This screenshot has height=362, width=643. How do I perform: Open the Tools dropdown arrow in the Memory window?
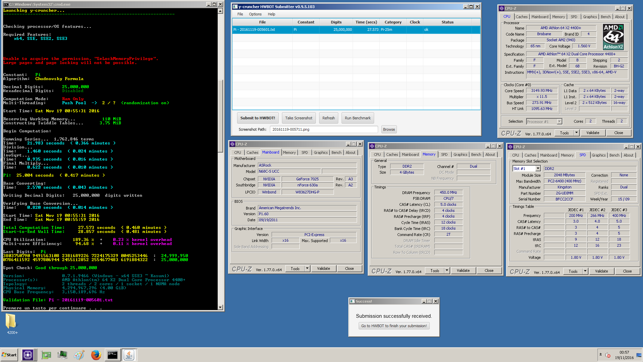coord(447,270)
